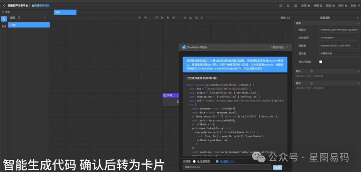Open 权限 permissions
The height and width of the screenshot is (172, 361).
[x=306, y=6]
